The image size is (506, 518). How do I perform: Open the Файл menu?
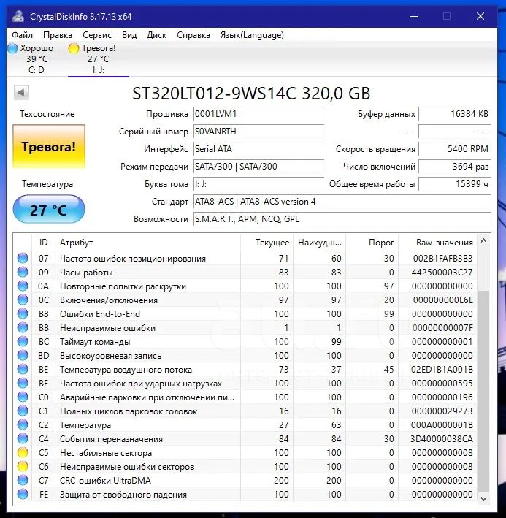pos(22,35)
